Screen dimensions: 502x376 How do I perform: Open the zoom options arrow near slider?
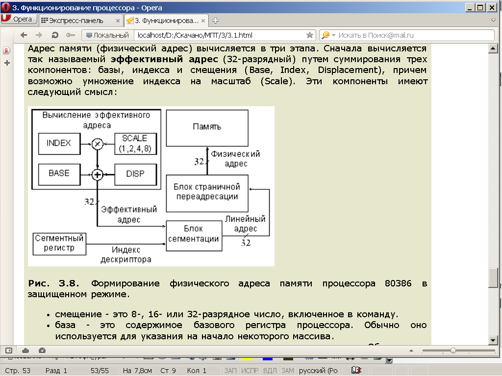click(411, 351)
